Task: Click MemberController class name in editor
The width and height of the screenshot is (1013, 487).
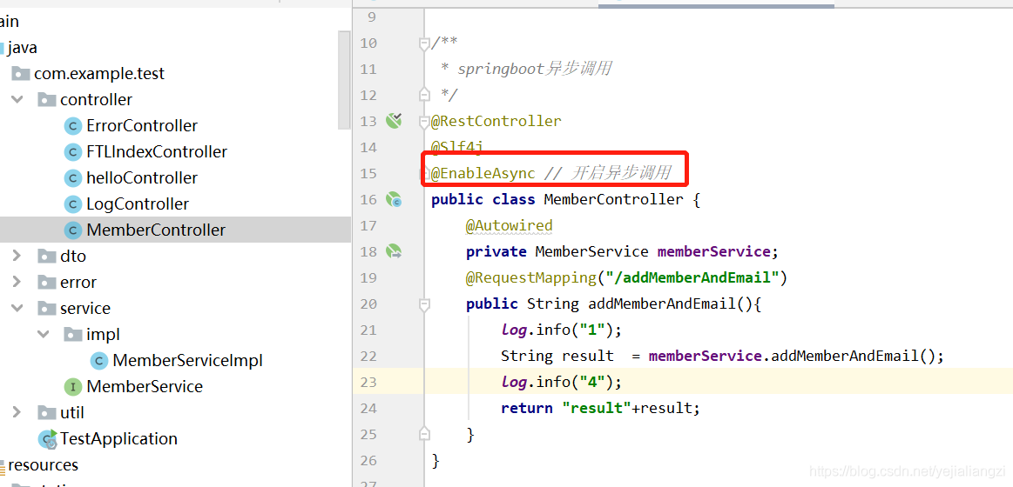Action: [x=613, y=199]
